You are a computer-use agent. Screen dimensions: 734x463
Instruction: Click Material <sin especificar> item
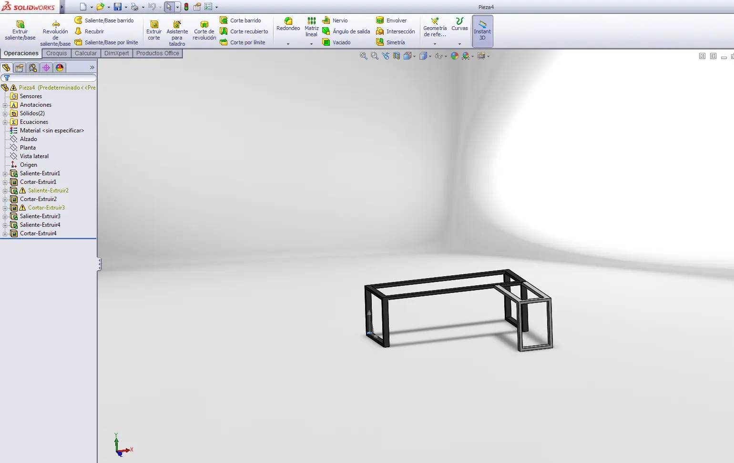52,131
